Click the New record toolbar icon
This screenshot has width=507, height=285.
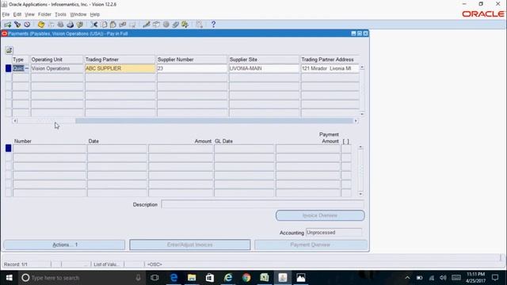coord(7,25)
